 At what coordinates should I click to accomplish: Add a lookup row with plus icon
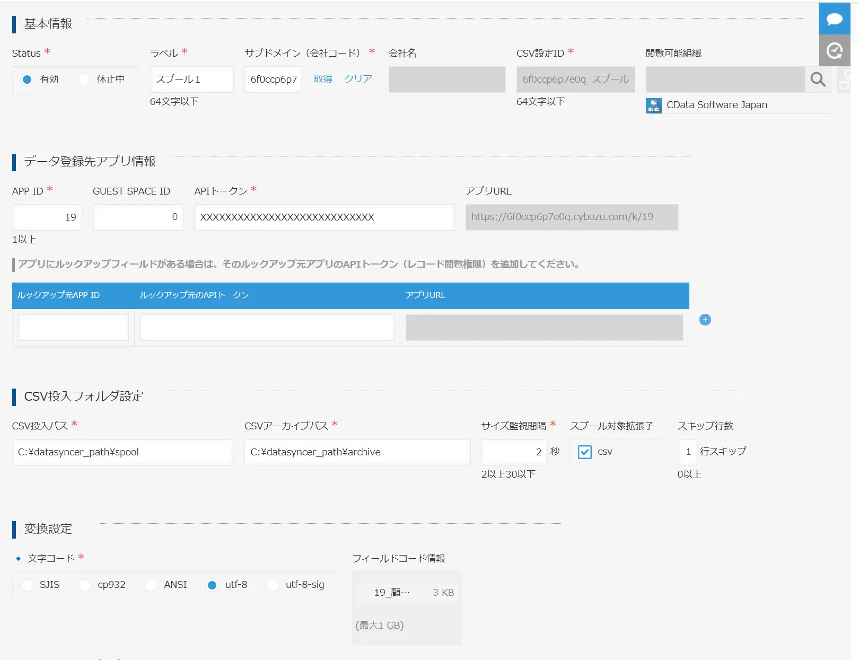[705, 320]
